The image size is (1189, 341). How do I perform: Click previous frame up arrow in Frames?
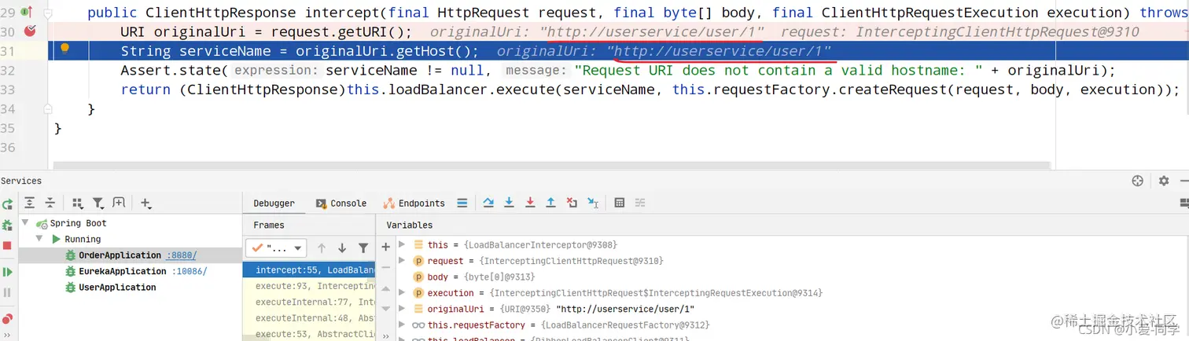click(x=322, y=248)
